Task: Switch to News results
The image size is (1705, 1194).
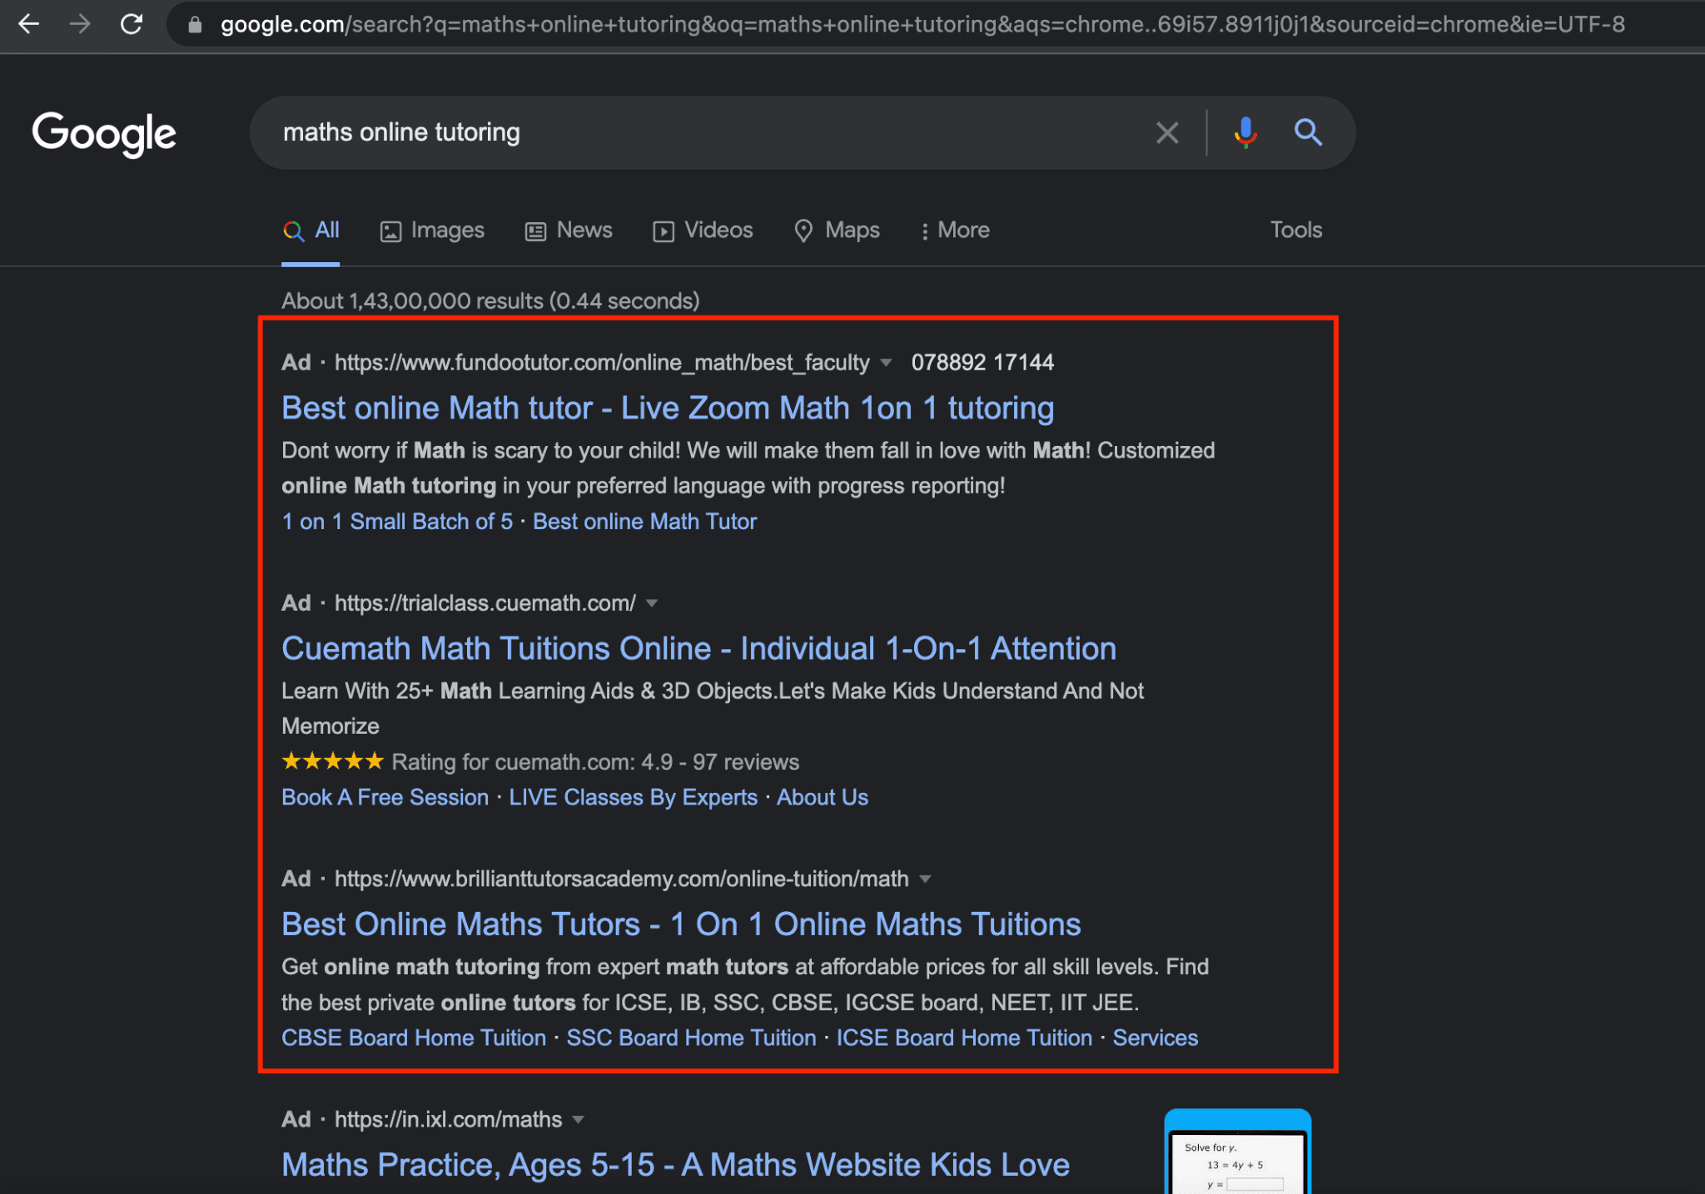Action: (569, 230)
